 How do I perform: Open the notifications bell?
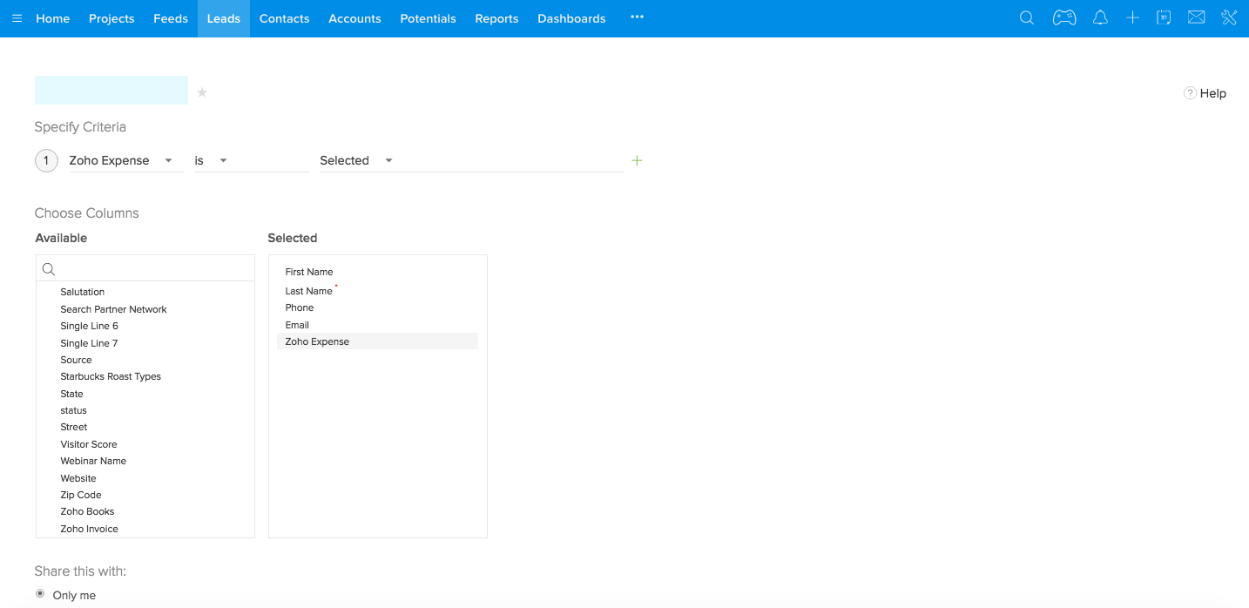[x=1100, y=18]
